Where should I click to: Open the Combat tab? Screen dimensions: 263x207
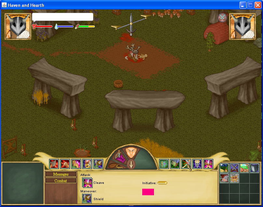[61, 181]
